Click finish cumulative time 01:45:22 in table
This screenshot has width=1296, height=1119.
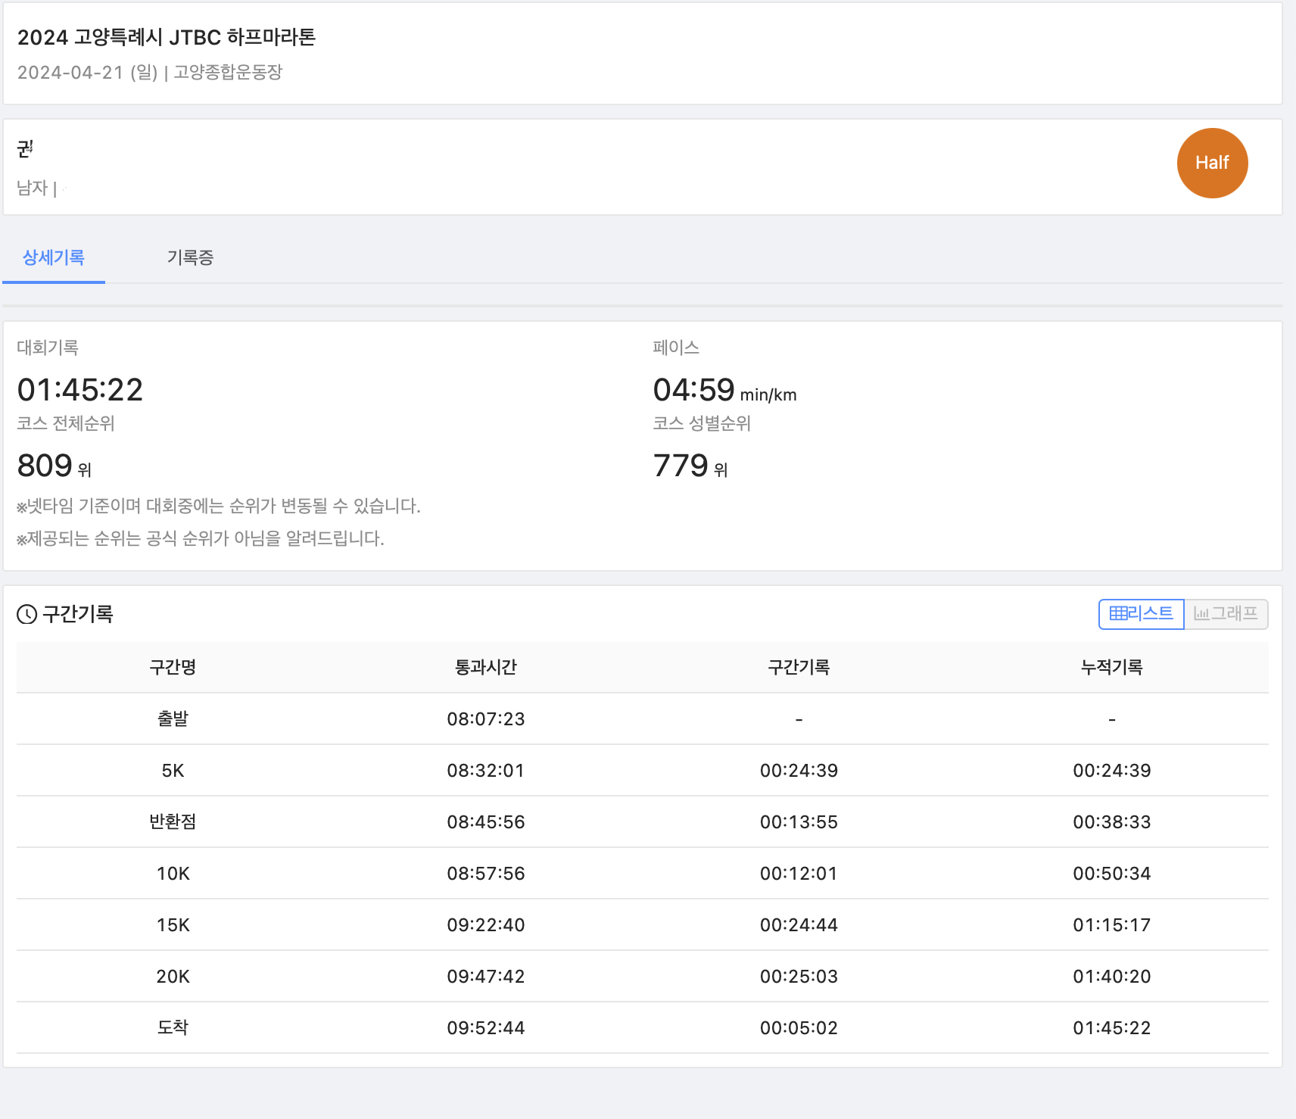(1111, 1028)
